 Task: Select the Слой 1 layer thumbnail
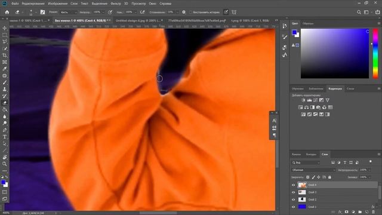coord(302,207)
